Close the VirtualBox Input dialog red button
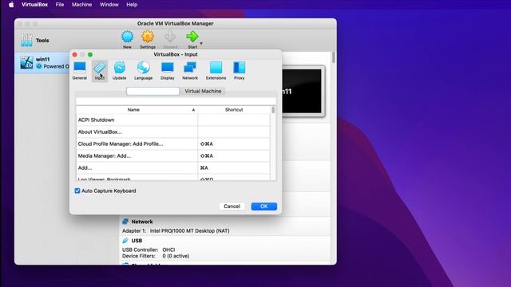The height and width of the screenshot is (287, 511). click(x=74, y=54)
